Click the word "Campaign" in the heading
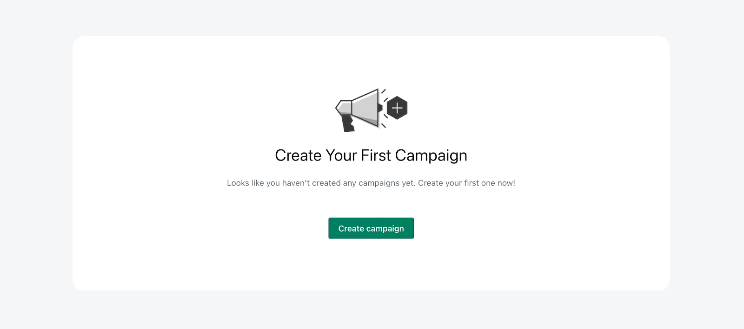 431,155
